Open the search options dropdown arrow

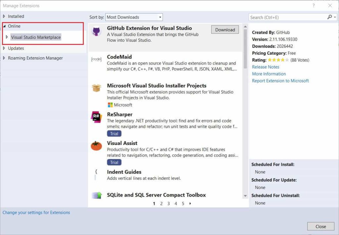[x=335, y=17]
